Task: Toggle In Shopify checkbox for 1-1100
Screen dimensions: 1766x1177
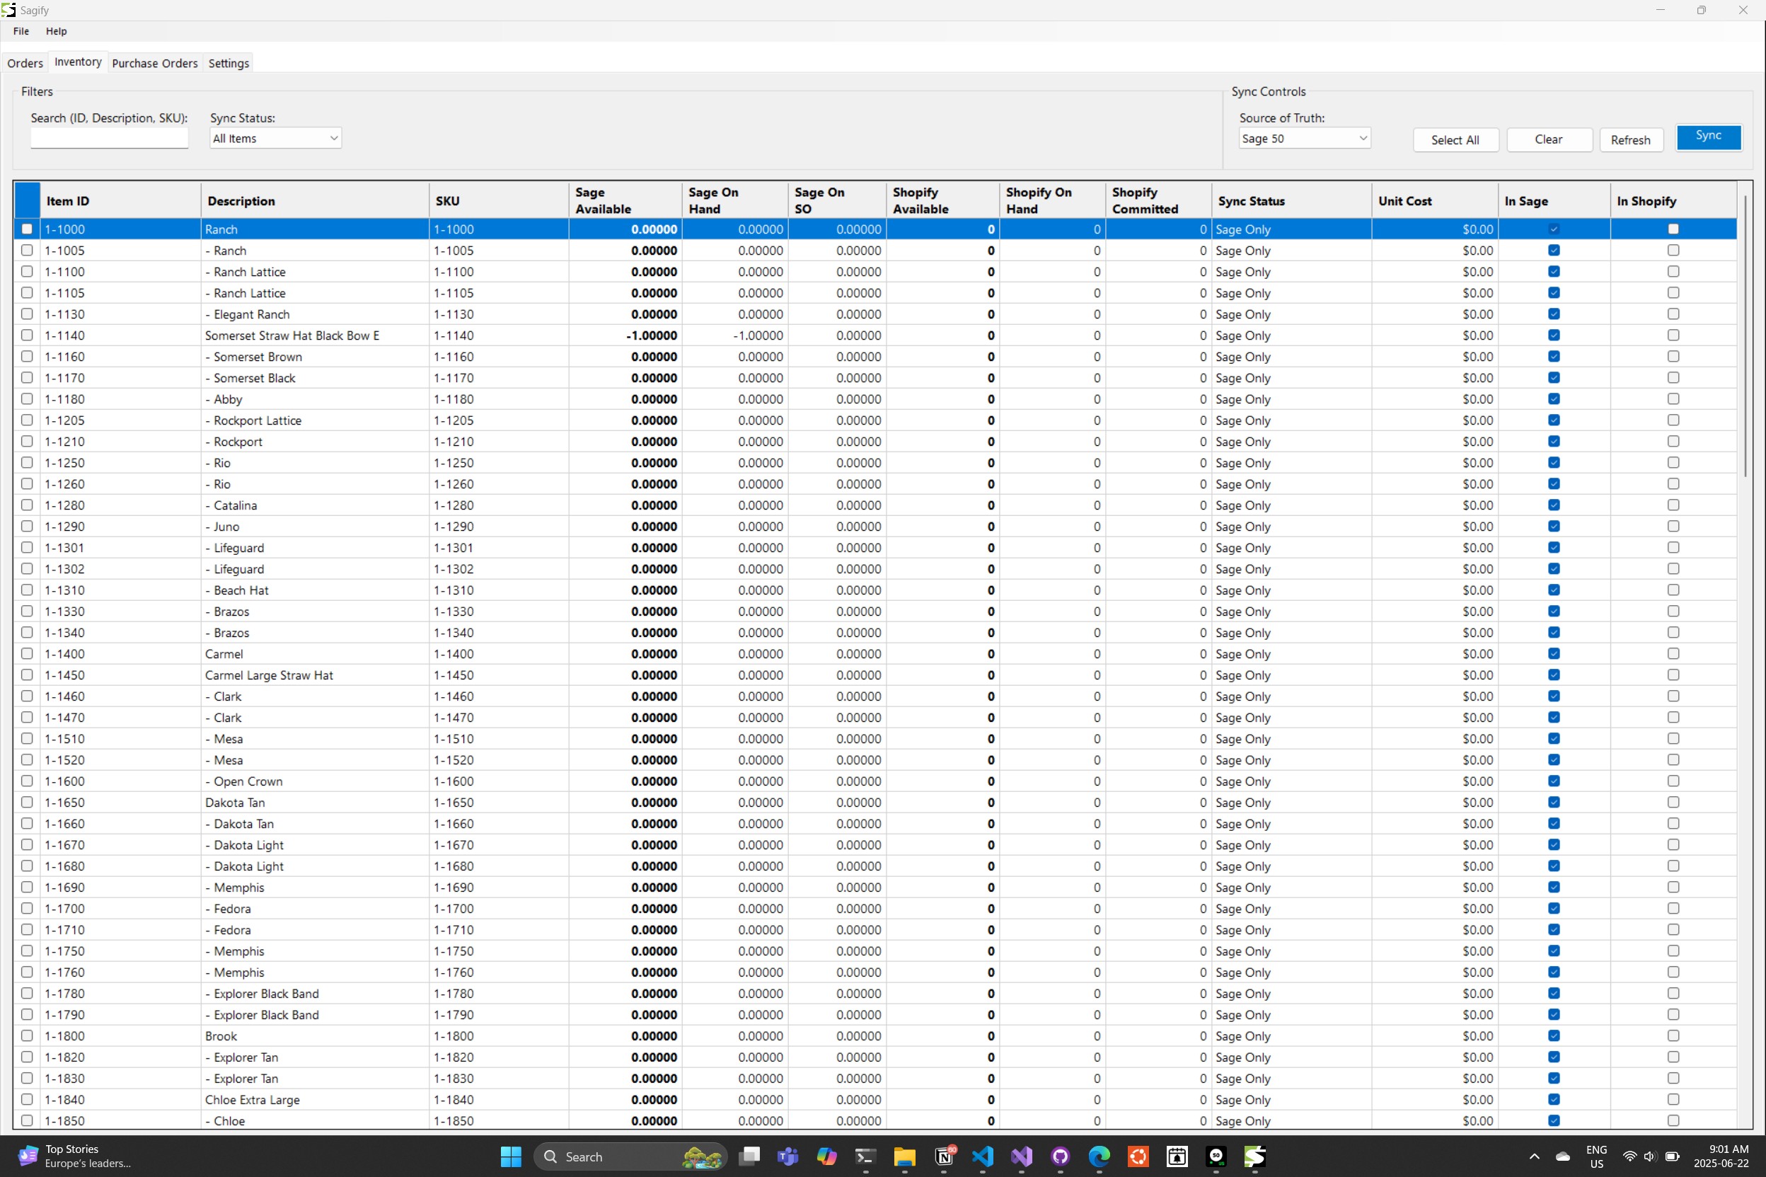Action: [x=1673, y=271]
